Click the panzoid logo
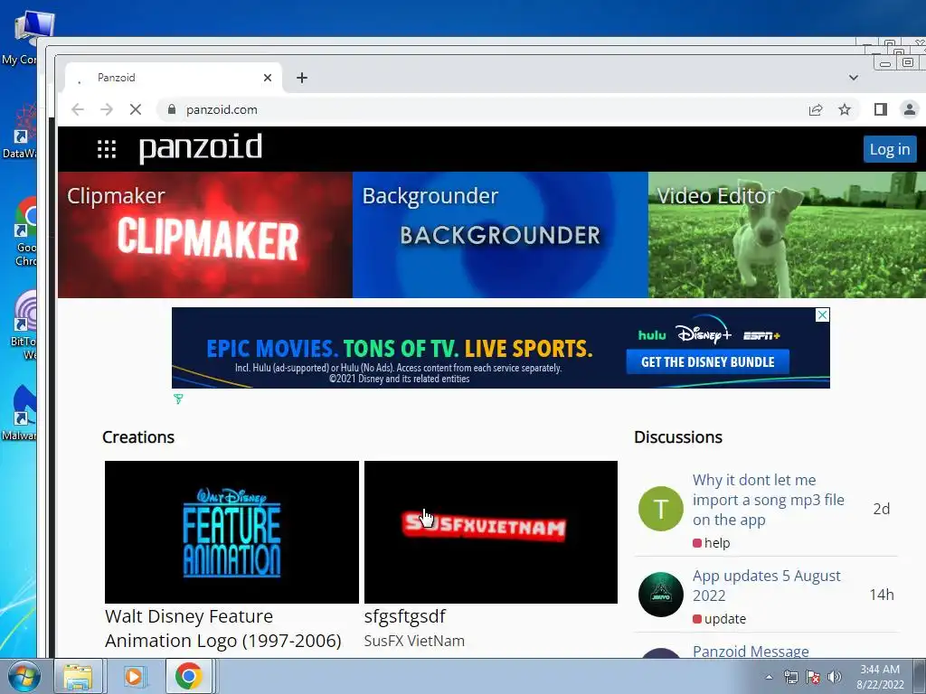This screenshot has width=926, height=694. point(201,147)
